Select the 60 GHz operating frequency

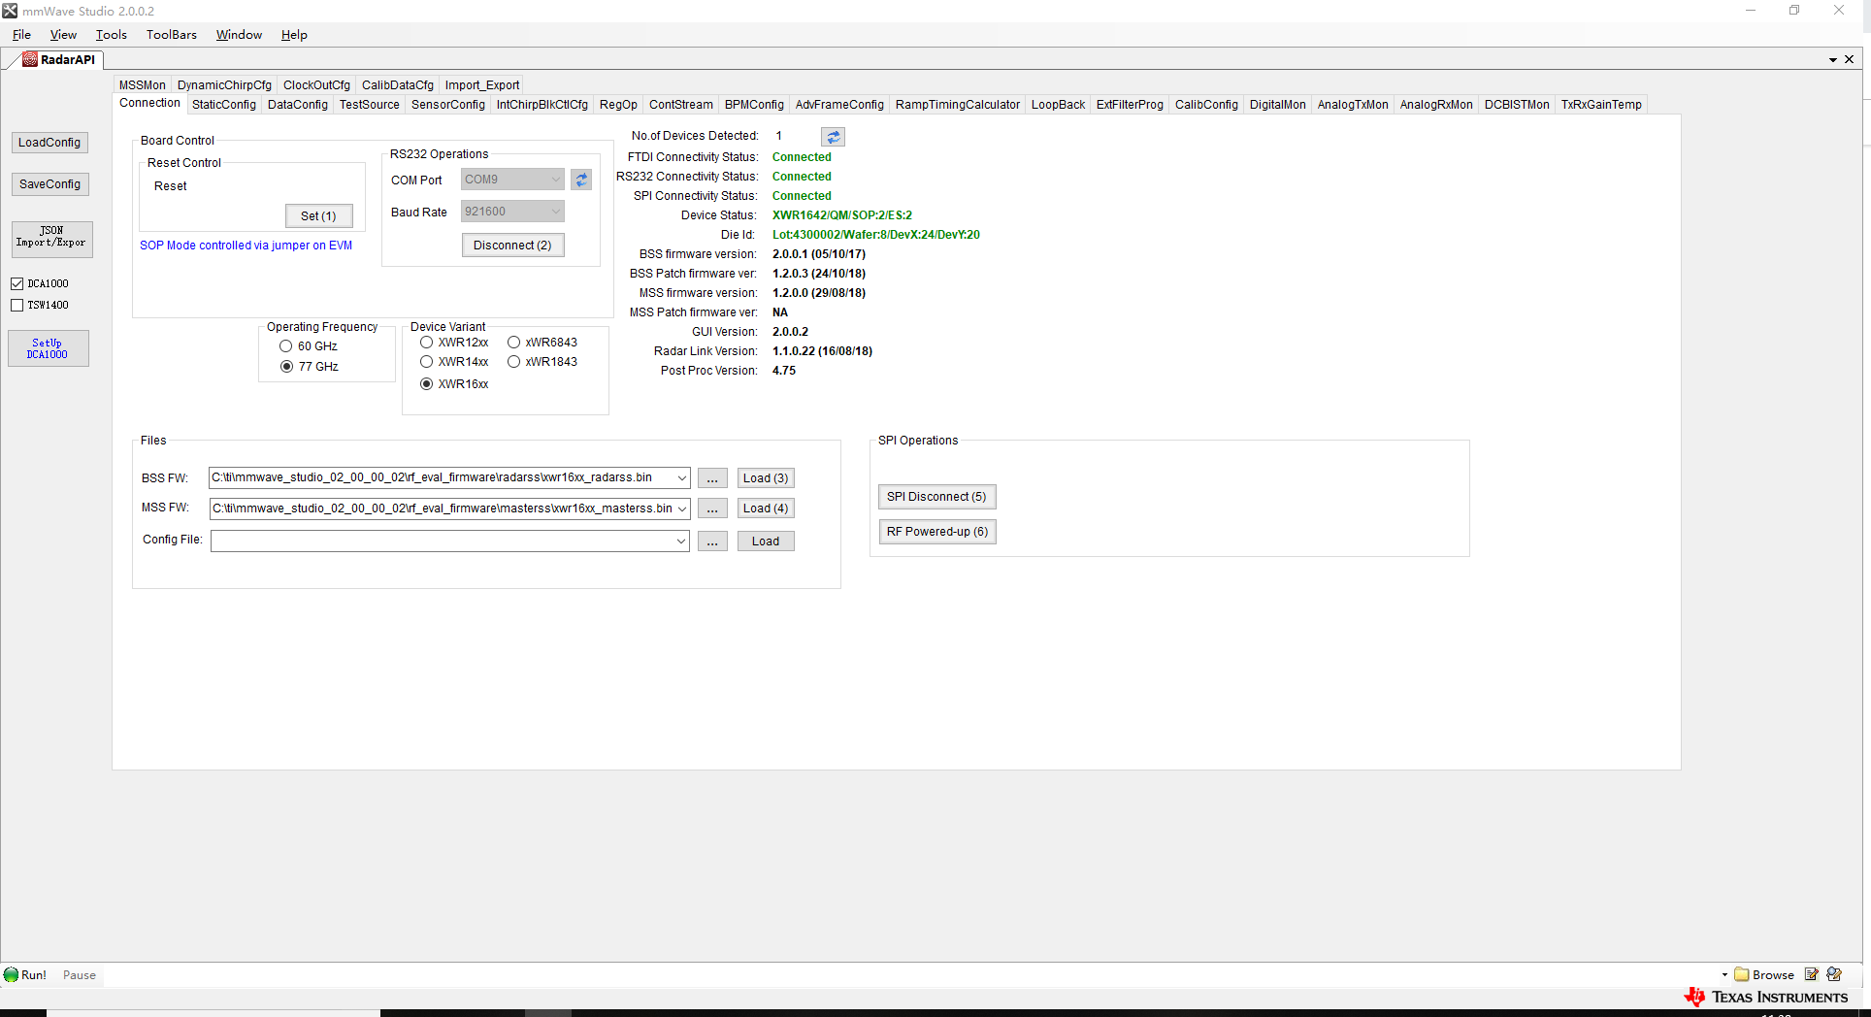click(x=286, y=345)
